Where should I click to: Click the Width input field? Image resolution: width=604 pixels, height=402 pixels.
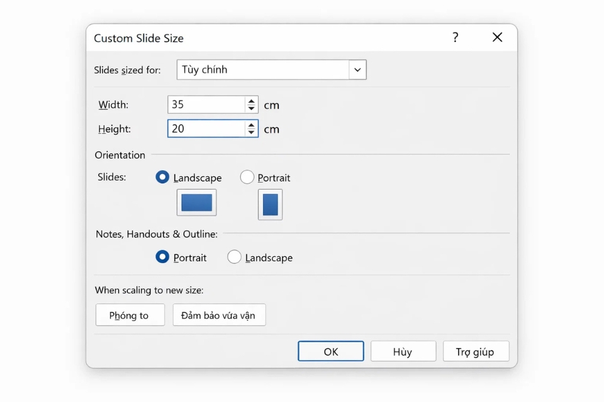tap(206, 105)
